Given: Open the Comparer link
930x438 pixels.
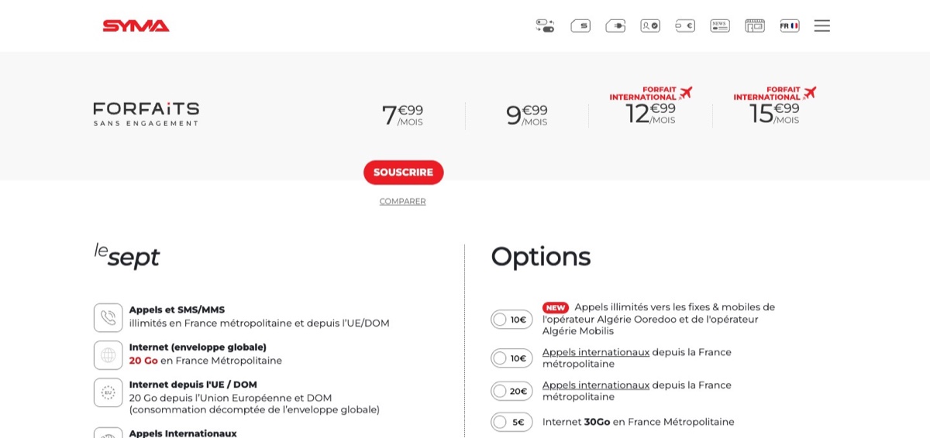Looking at the screenshot, I should pos(402,201).
